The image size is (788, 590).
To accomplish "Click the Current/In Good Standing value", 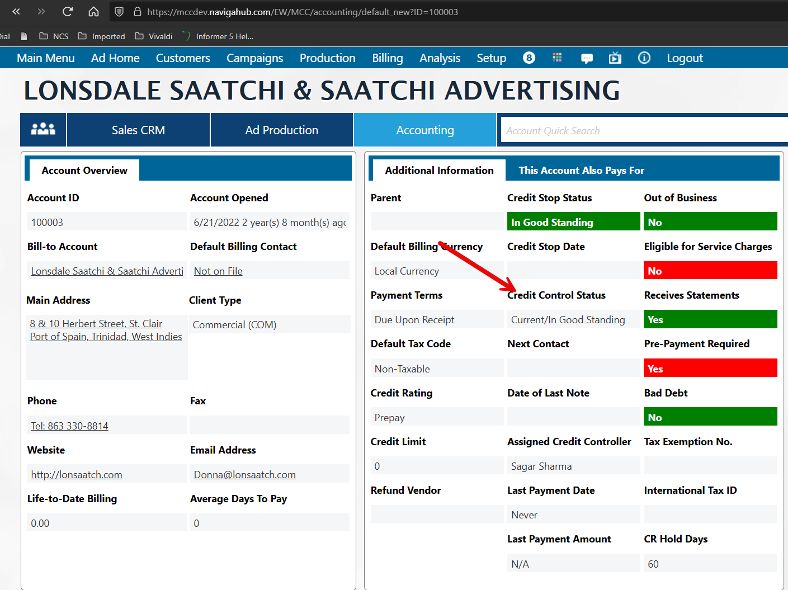I will [x=574, y=320].
